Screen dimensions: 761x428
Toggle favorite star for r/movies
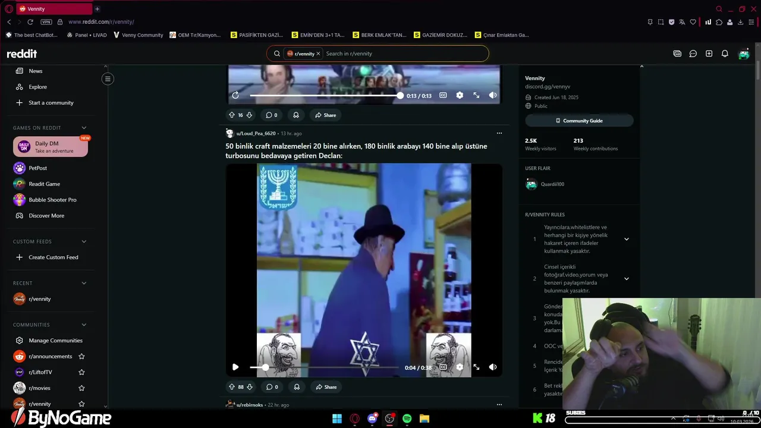pyautogui.click(x=81, y=388)
